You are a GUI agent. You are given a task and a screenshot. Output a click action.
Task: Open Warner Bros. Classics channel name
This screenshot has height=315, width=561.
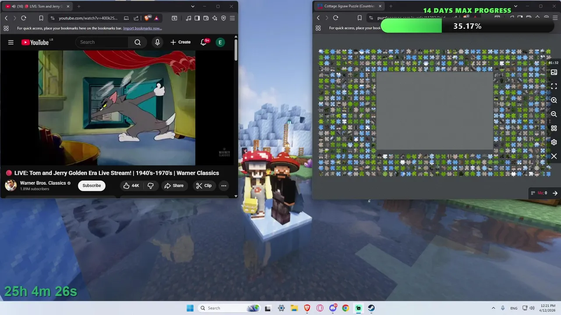(x=43, y=183)
